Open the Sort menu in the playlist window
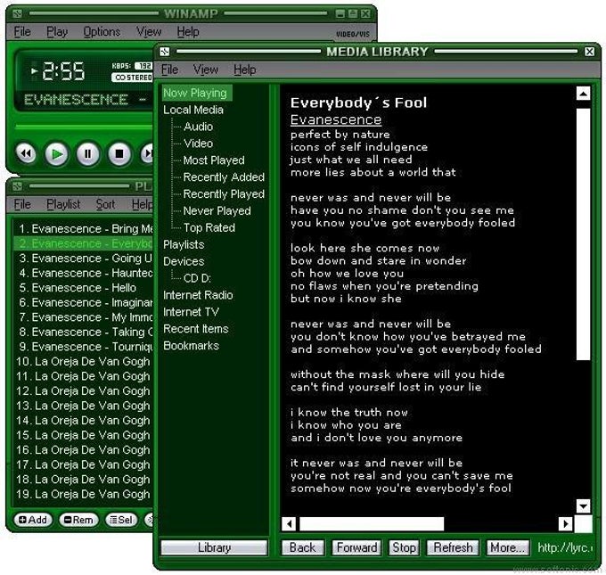The height and width of the screenshot is (575, 606). (105, 204)
